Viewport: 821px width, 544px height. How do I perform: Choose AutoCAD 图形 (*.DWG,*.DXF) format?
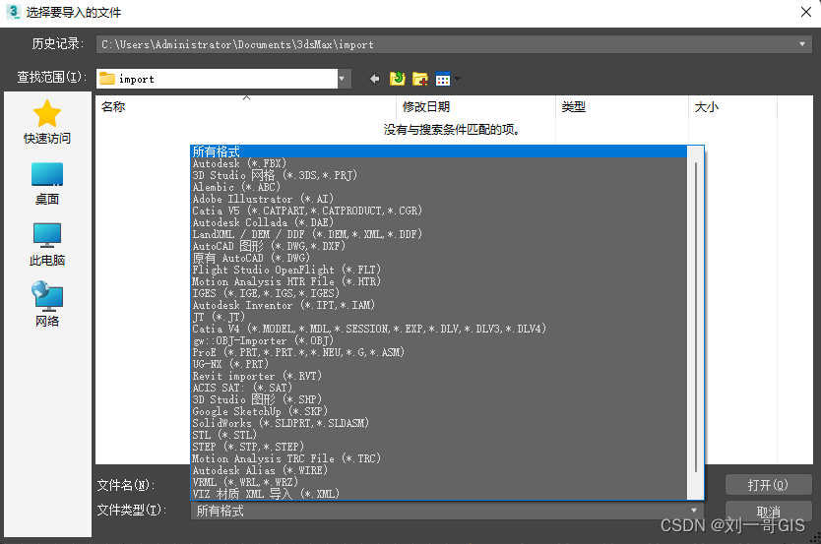click(439, 246)
